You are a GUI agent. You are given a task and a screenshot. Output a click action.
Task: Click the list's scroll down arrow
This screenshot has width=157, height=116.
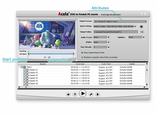pos(147,84)
